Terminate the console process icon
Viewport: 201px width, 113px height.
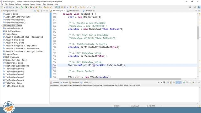(x=159, y=83)
